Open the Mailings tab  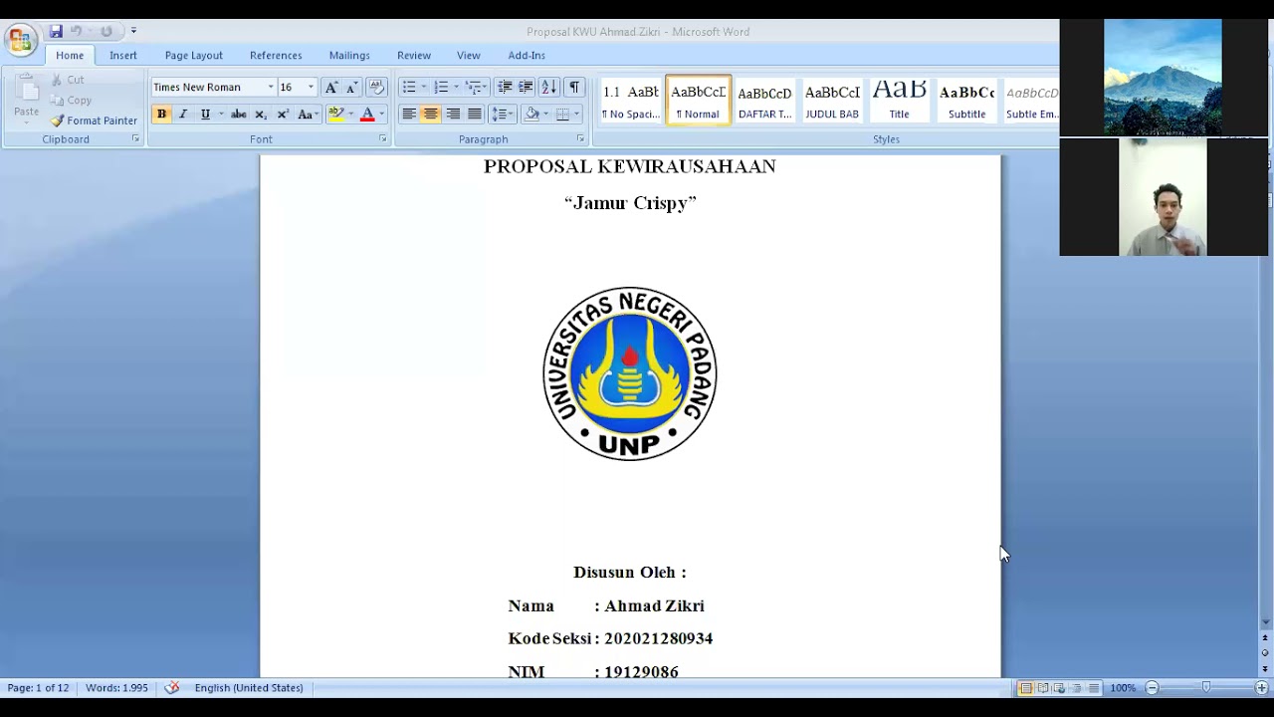(x=349, y=56)
